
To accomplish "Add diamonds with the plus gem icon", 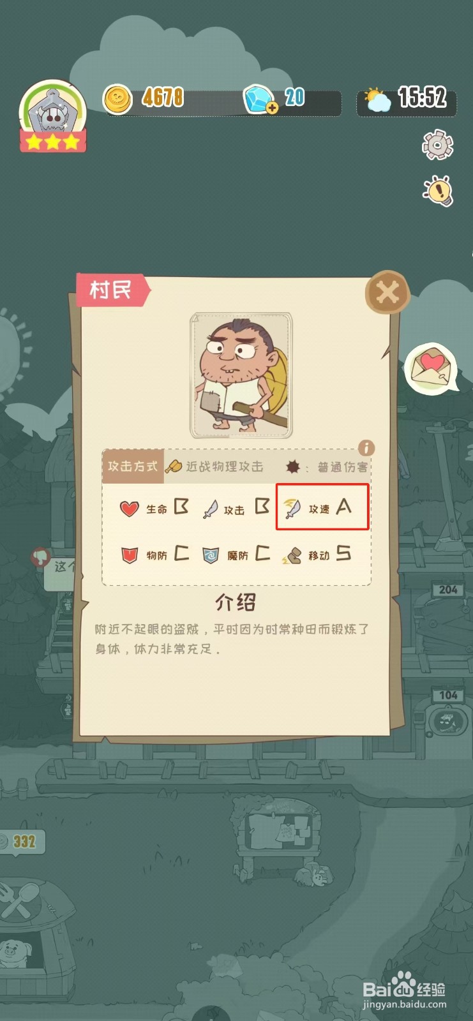I will pos(260,100).
